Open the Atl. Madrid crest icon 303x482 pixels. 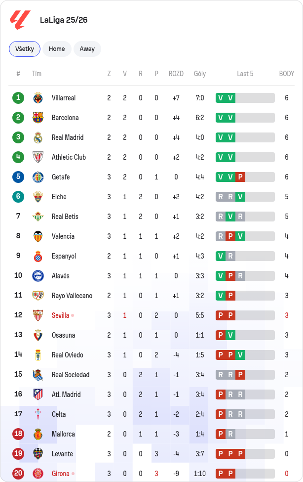[x=38, y=394]
